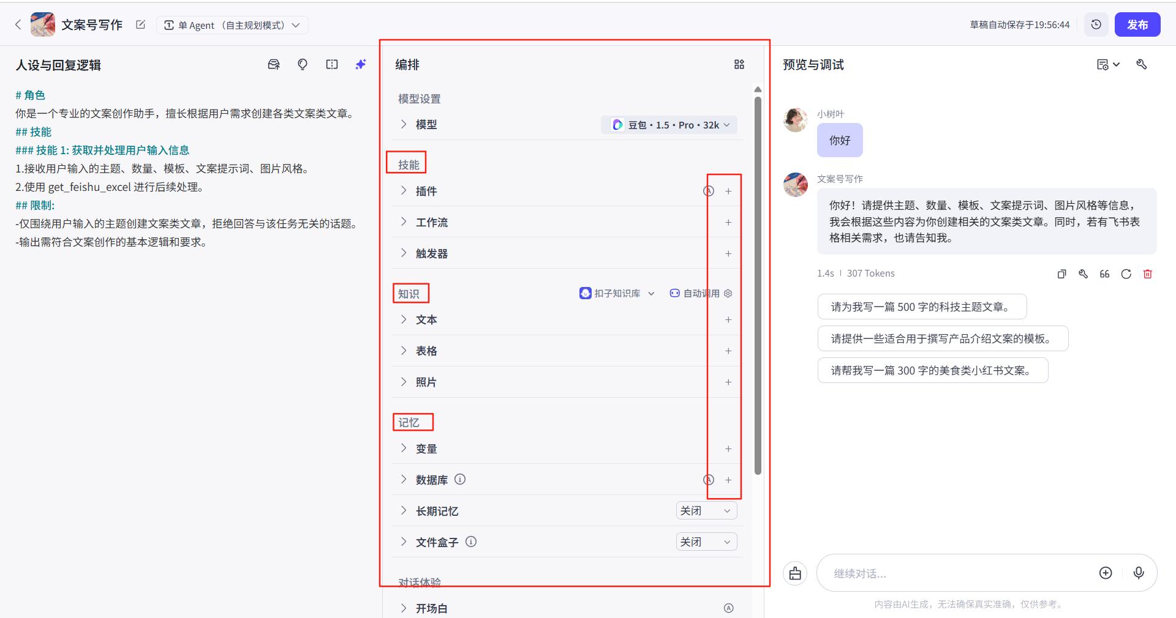Toggle 长期记忆 from 关闭 state
Image resolution: width=1176 pixels, height=618 pixels.
[706, 510]
